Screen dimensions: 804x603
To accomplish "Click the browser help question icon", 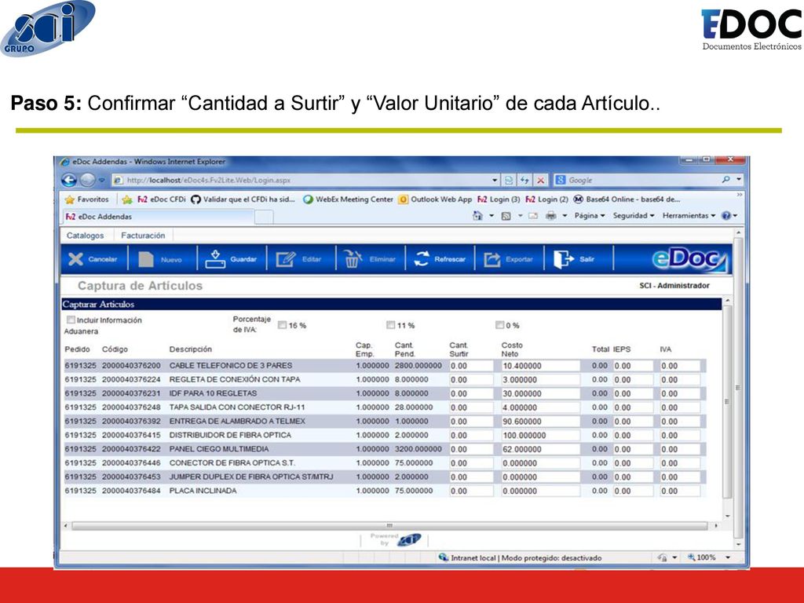I will pos(726,216).
